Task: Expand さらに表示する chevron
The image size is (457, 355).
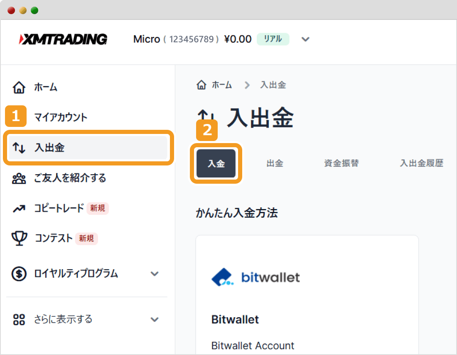Action: click(155, 319)
